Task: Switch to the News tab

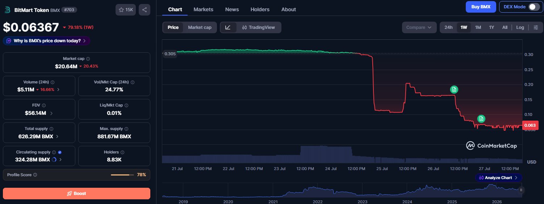Action: coord(232,9)
